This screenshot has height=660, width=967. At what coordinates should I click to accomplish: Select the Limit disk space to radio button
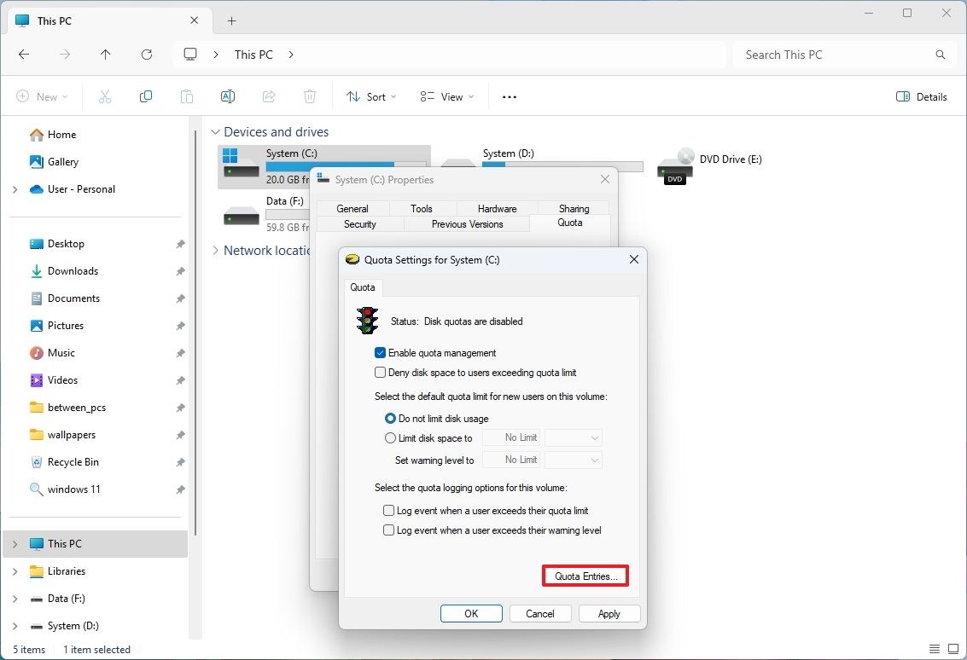[x=391, y=437]
